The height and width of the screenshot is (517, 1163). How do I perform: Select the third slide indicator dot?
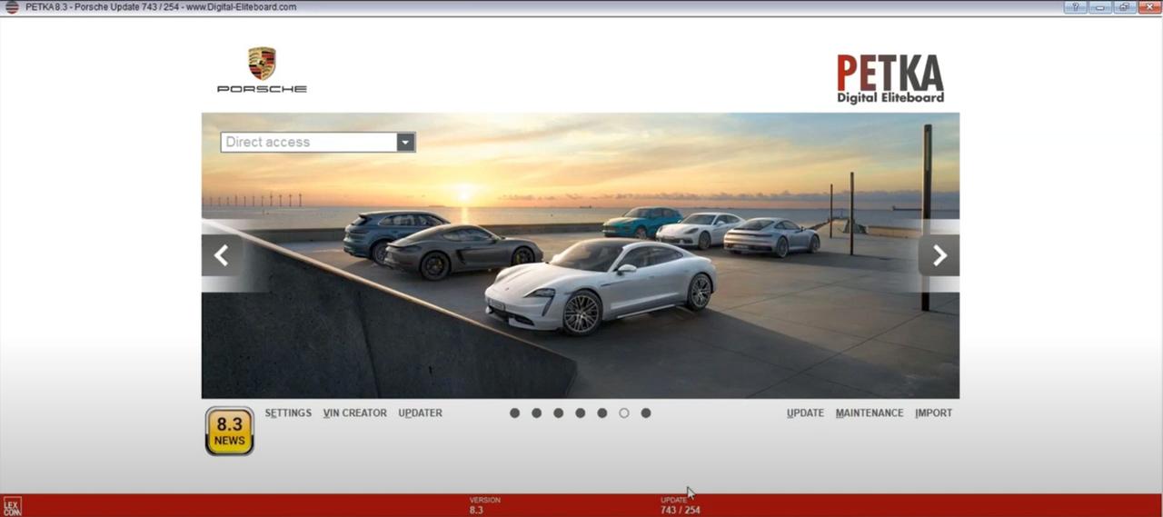coord(558,413)
